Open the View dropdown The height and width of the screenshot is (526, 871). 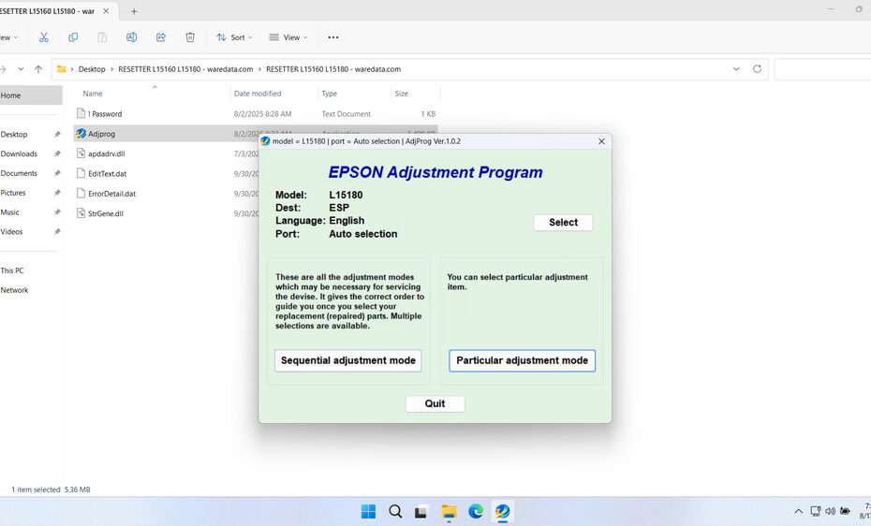(x=288, y=37)
